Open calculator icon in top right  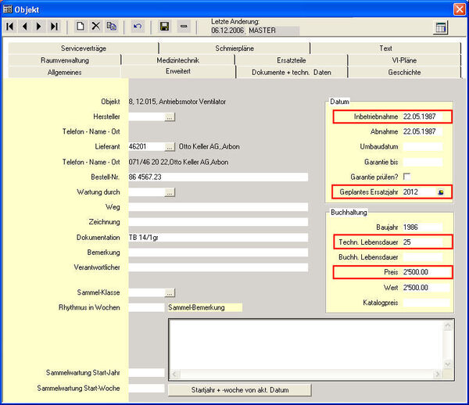[x=441, y=27]
